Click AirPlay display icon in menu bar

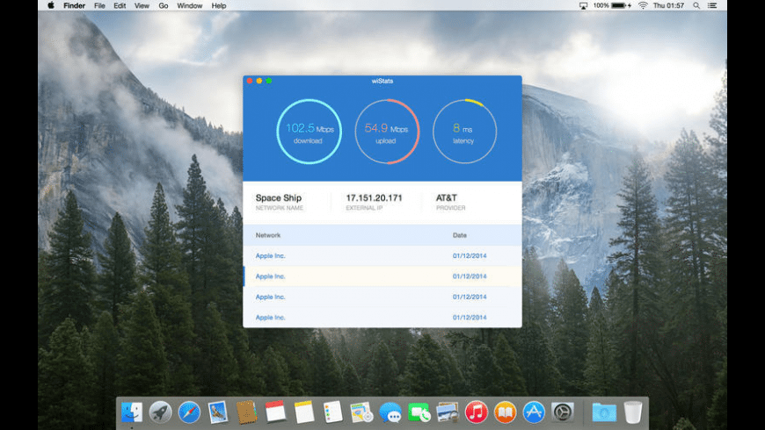[x=583, y=6]
